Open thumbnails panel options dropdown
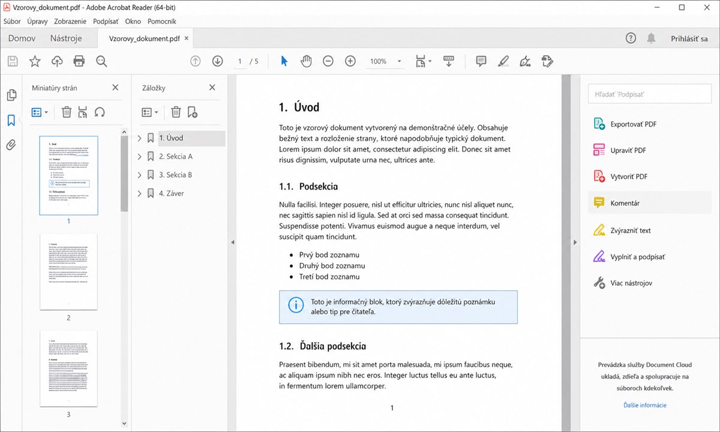This screenshot has width=720, height=432. click(x=40, y=112)
